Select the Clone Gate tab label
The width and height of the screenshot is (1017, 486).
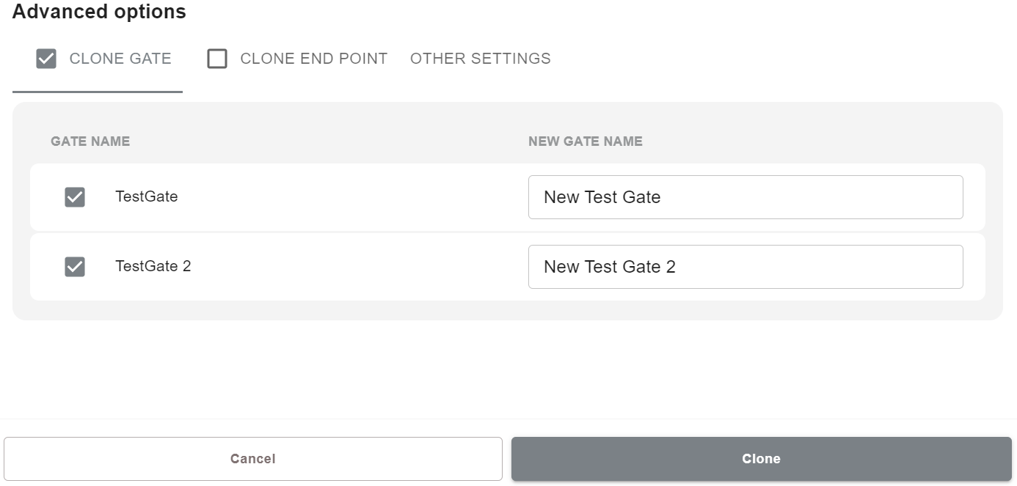pos(120,59)
